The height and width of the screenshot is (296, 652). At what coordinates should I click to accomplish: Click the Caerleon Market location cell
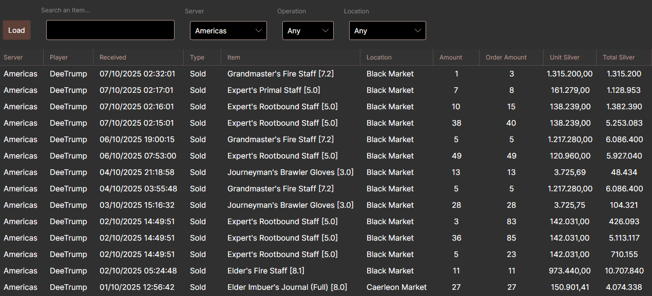click(396, 287)
